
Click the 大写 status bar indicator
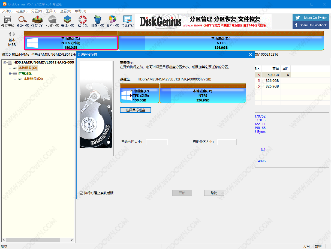click(x=306, y=247)
